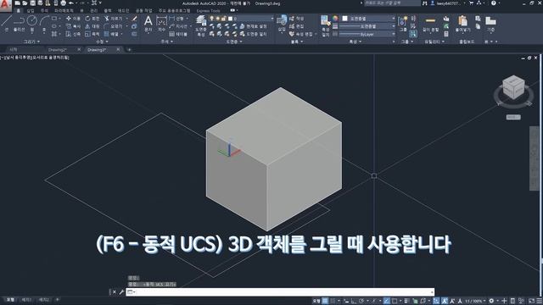
Task: Switch to the Layout1 (배치1) tab
Action: [x=26, y=300]
